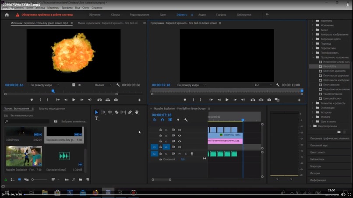Open the 'Клип' menu
The image size is (353, 198).
tap(29, 7)
